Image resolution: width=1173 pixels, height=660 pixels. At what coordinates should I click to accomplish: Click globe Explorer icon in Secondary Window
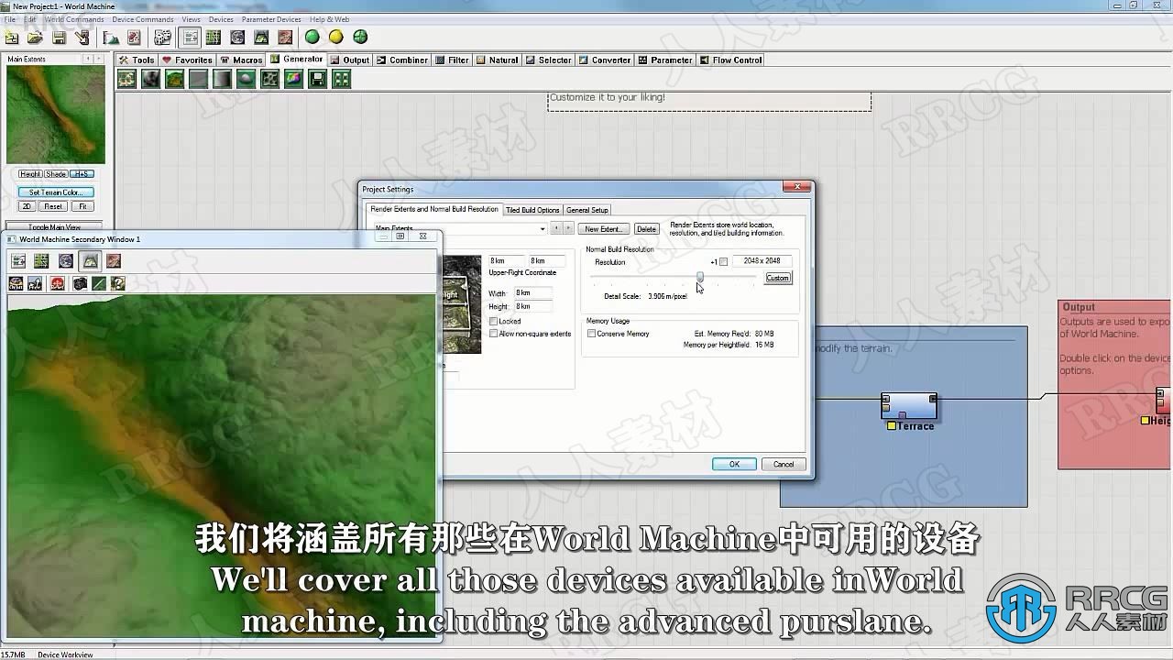pos(66,261)
